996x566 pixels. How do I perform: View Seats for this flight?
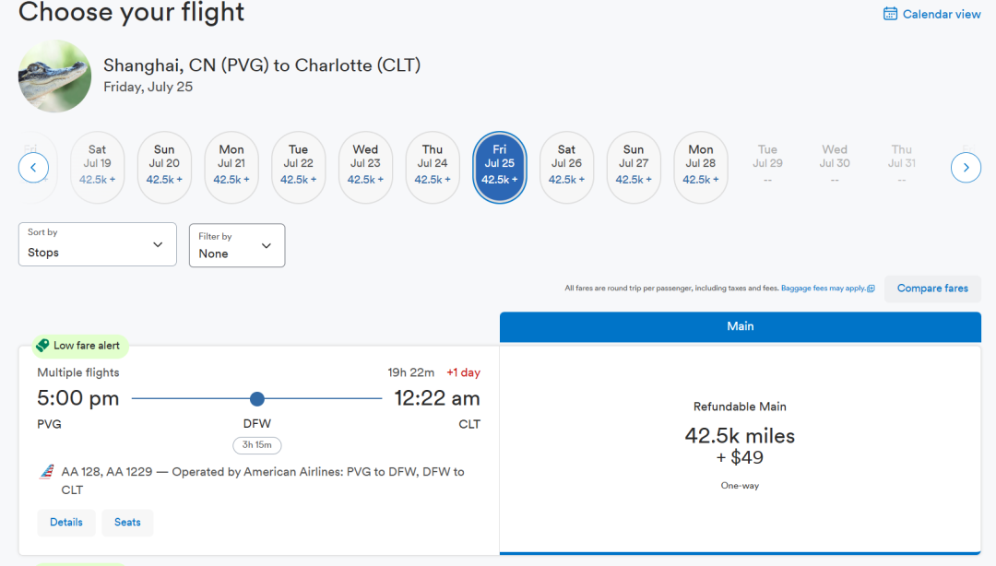[127, 522]
